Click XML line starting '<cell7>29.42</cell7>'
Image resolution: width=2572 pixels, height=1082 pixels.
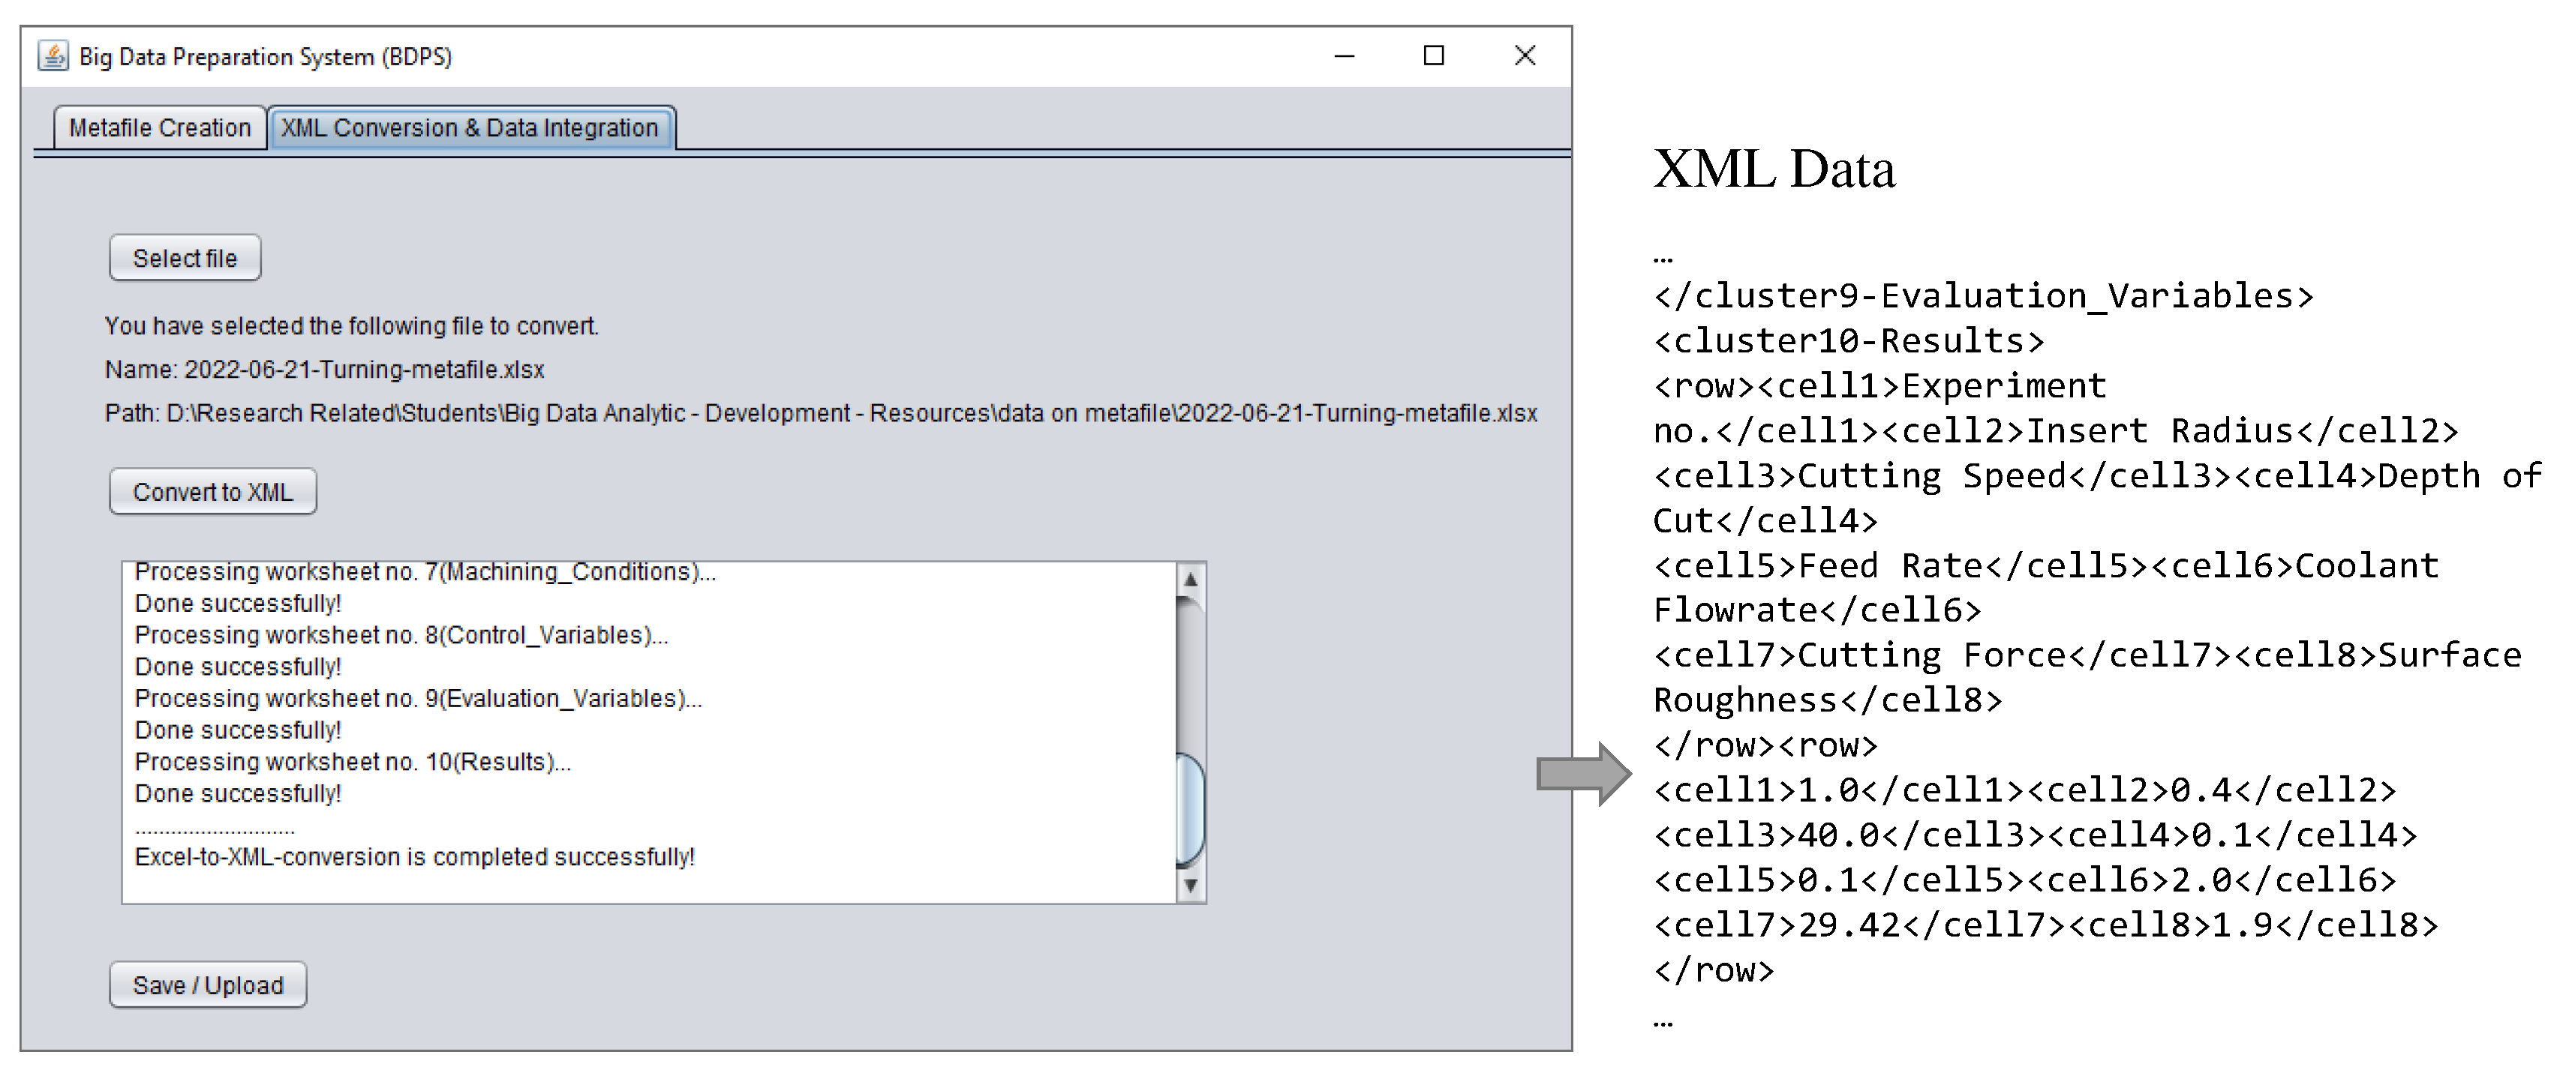coord(2045,925)
